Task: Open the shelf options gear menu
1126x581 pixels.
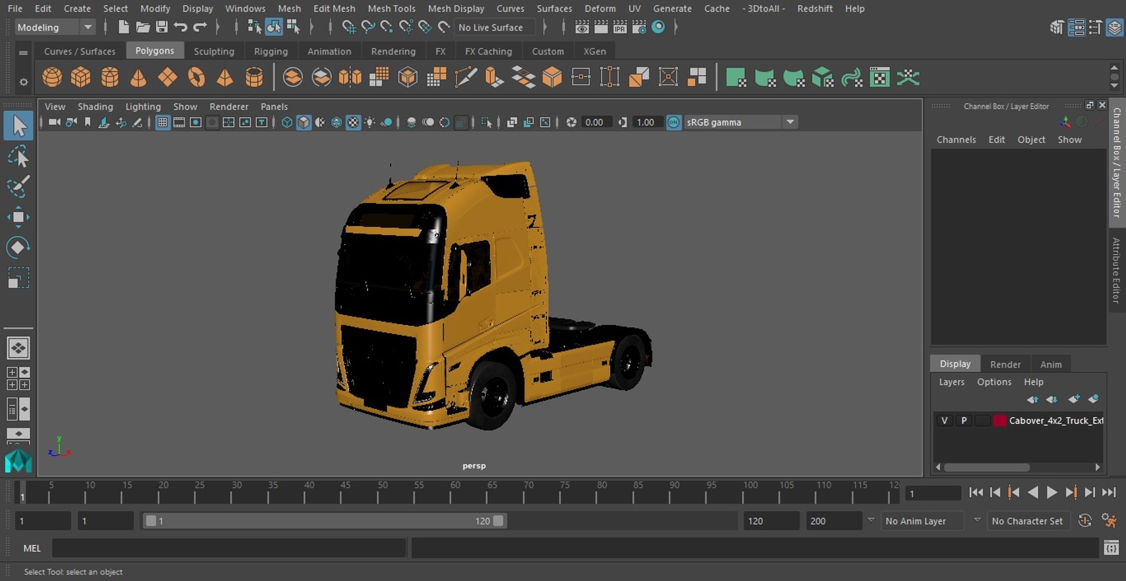Action: 23,82
